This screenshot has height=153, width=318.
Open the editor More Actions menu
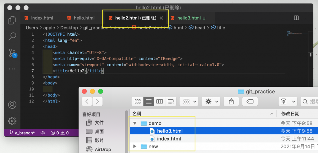coord(305,18)
